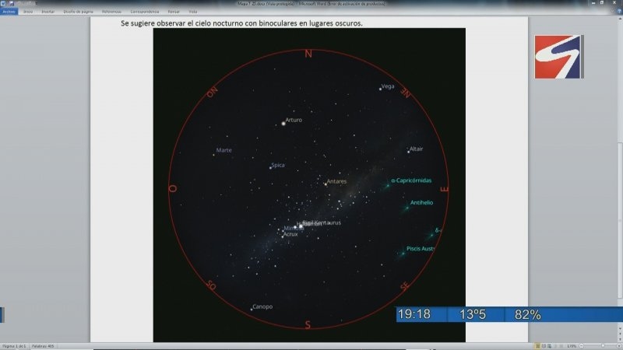This screenshot has height=350, width=623.
Task: Switch to Full Screen Reading view icon
Action: click(x=543, y=345)
